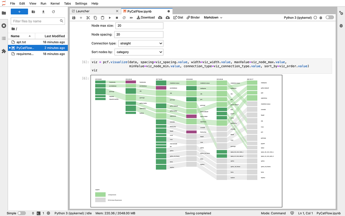The height and width of the screenshot is (216, 345).
Task: Paste cells from the clipboard icon
Action: coord(102,17)
